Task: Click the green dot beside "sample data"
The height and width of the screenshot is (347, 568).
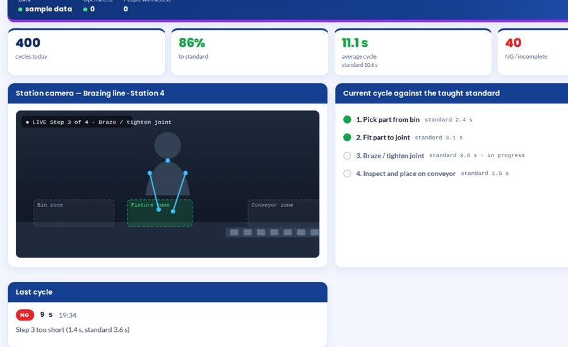Action: [20, 9]
